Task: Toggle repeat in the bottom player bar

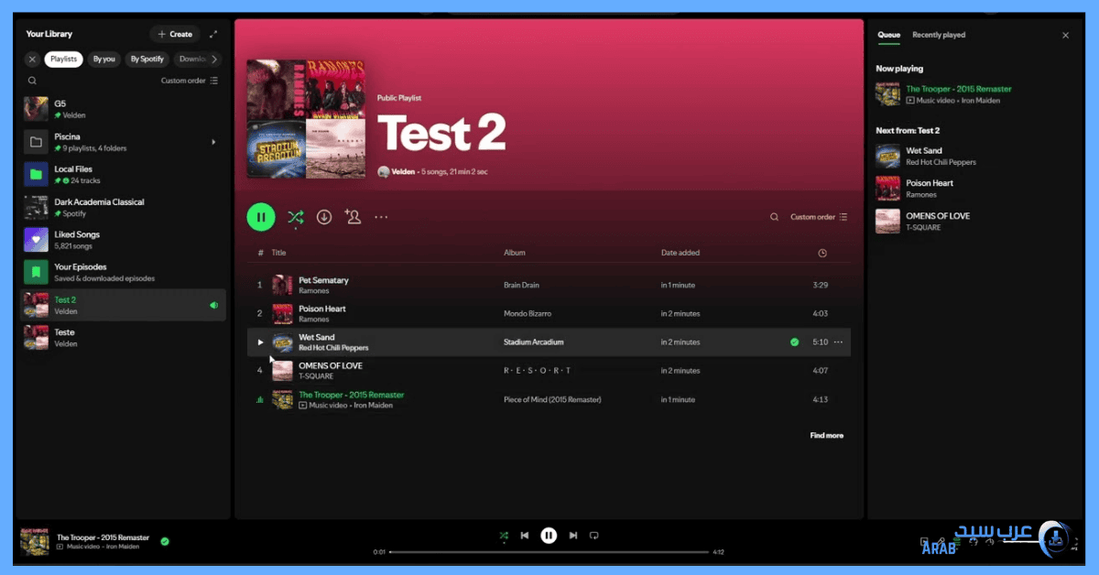Action: point(593,536)
